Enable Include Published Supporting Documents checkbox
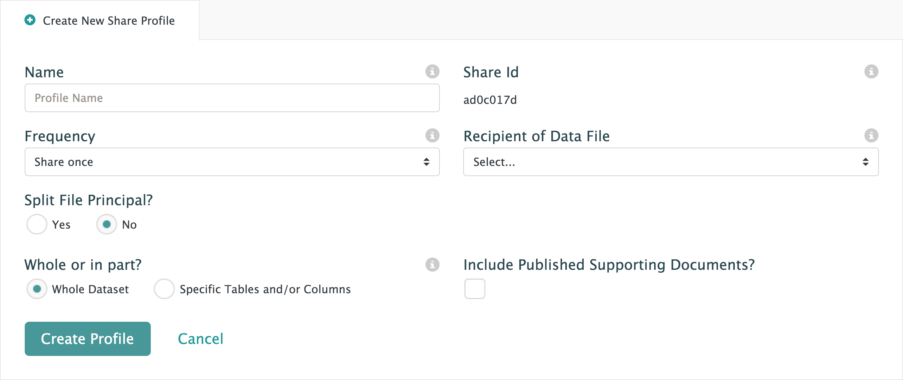Screen dimensions: 903x380 pyautogui.click(x=475, y=289)
